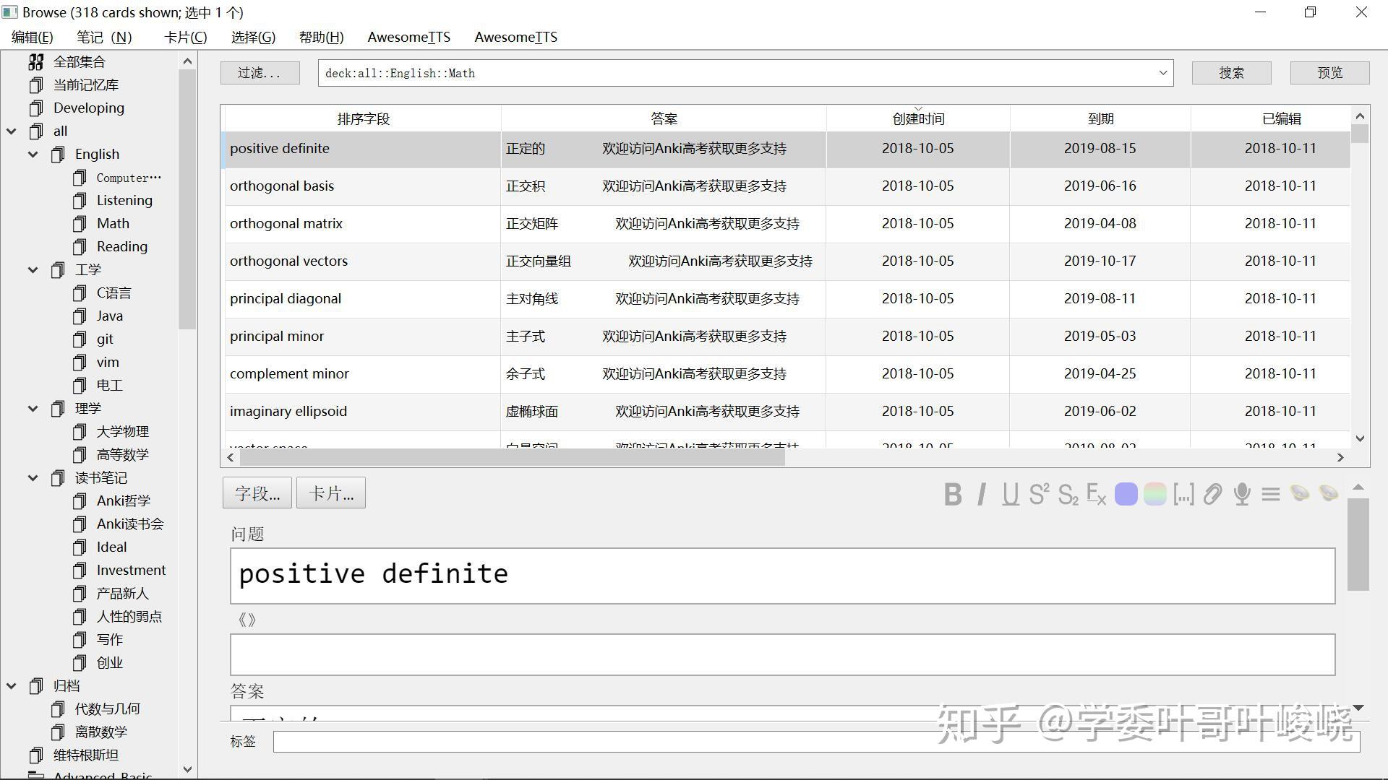1388x780 pixels.
Task: Collapse the 归档 deck branch
Action: [12, 686]
